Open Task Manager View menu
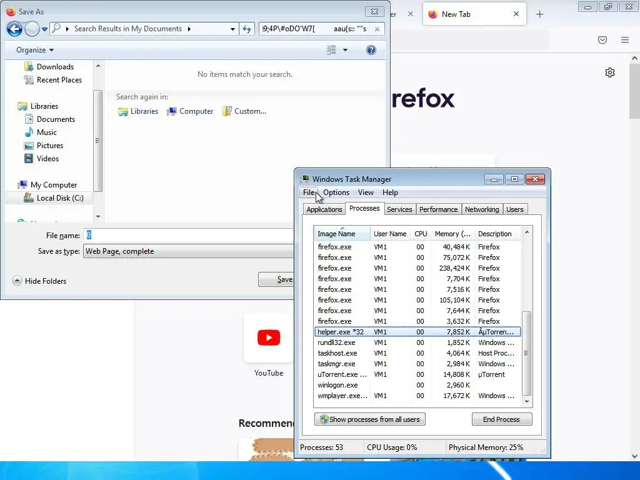 point(366,192)
